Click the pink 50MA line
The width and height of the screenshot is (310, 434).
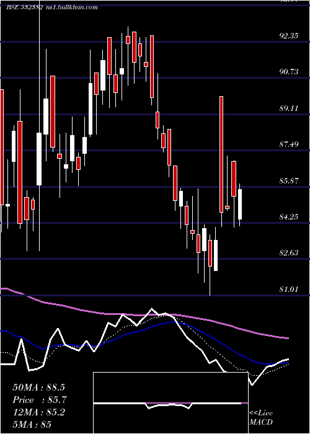144,315
